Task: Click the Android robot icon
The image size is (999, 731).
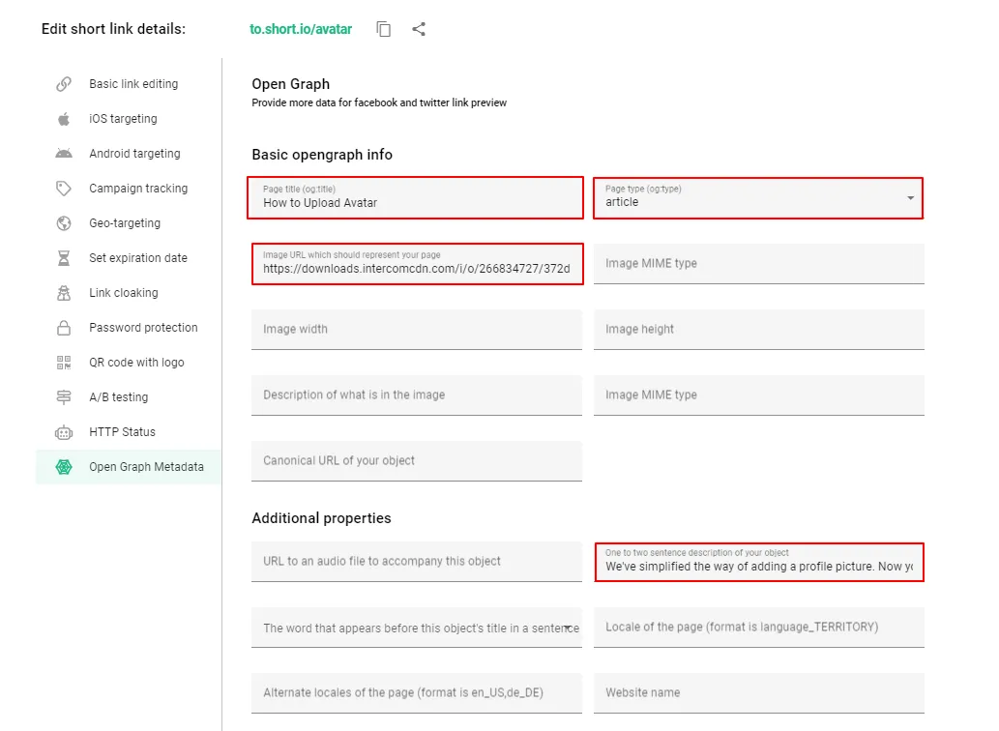Action: [64, 154]
